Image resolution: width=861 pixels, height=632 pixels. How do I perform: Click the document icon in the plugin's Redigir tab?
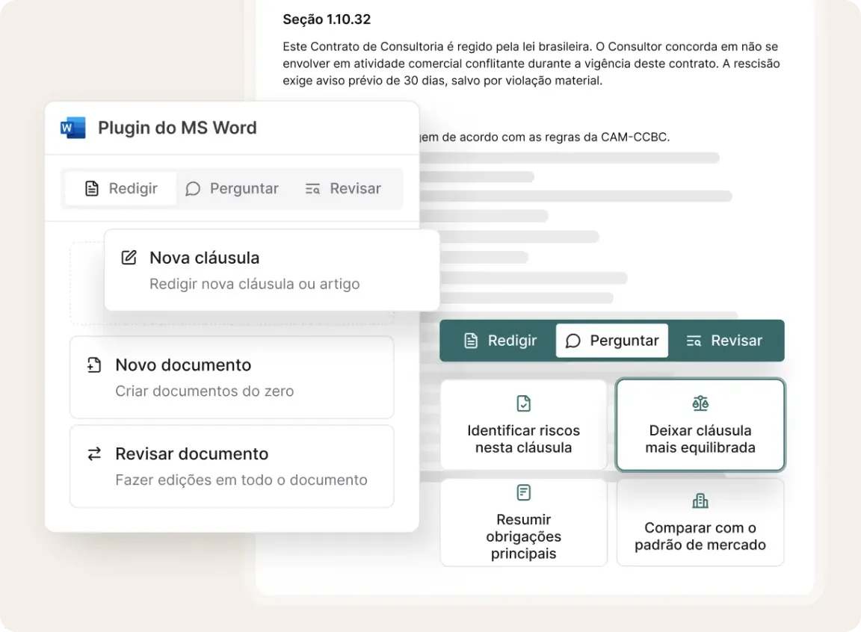pos(92,189)
